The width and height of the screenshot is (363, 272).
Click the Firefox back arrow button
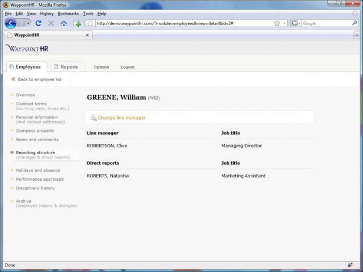[x=11, y=23]
